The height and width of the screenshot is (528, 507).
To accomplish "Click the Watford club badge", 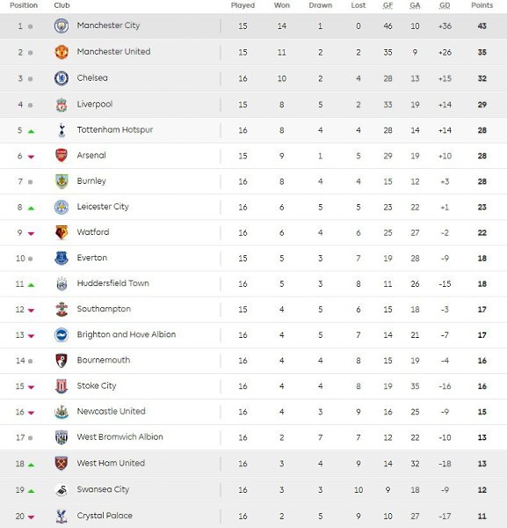I will [x=62, y=232].
